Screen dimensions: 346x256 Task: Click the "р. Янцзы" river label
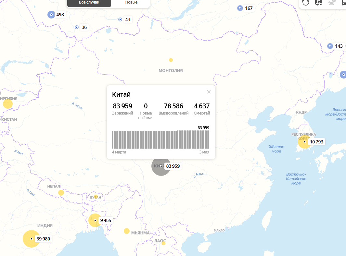click(199, 175)
